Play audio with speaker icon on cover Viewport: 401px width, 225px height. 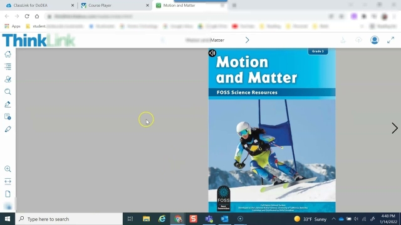pyautogui.click(x=212, y=53)
